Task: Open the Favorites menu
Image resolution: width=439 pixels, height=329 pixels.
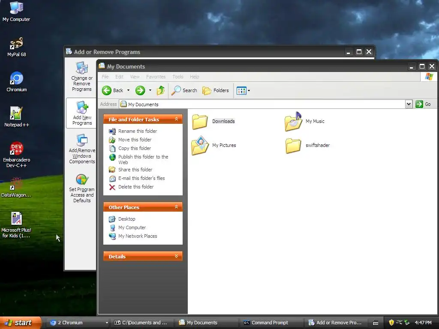Action: (x=156, y=77)
